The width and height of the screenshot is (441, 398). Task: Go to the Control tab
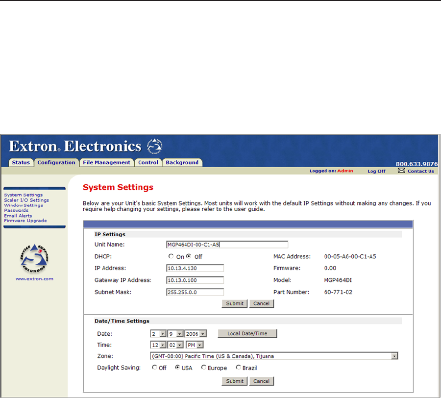[x=148, y=163]
